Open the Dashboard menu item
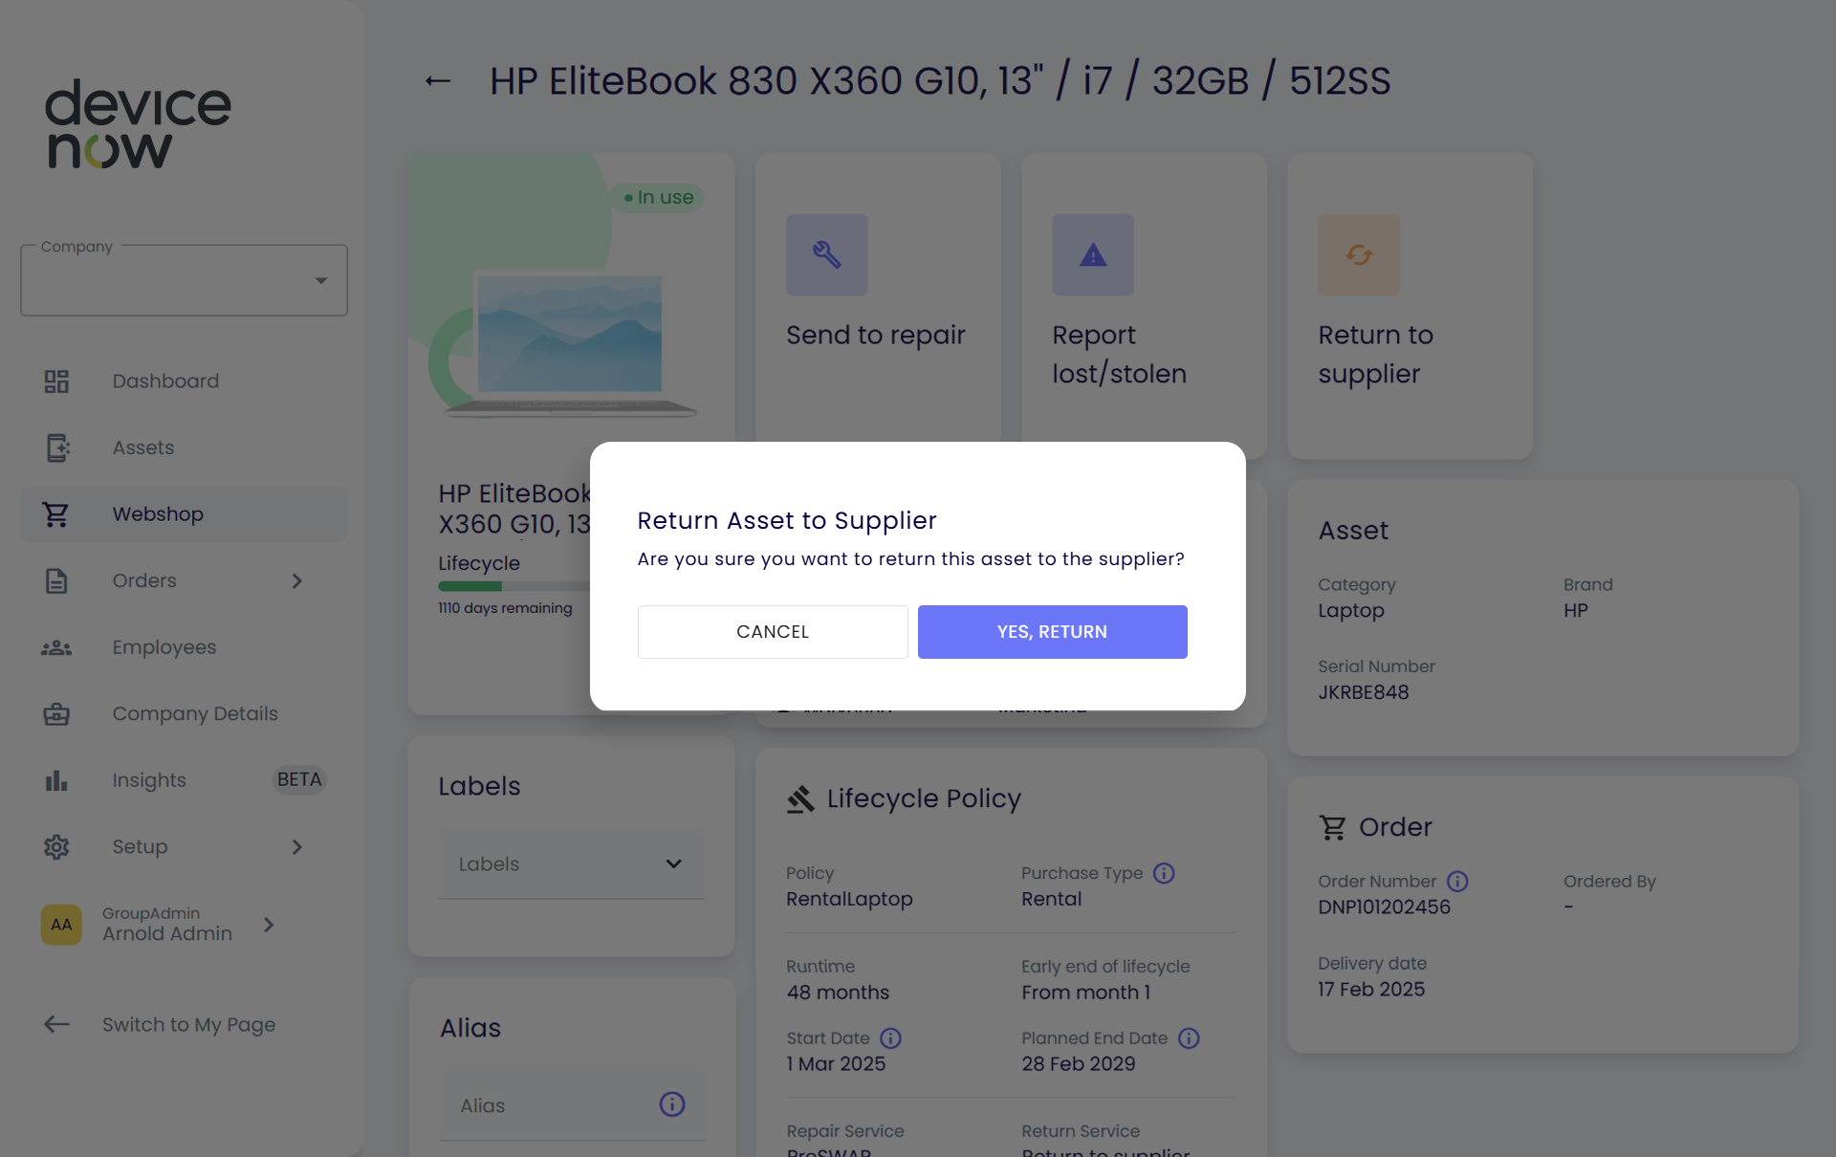Image resolution: width=1836 pixels, height=1157 pixels. click(x=165, y=382)
